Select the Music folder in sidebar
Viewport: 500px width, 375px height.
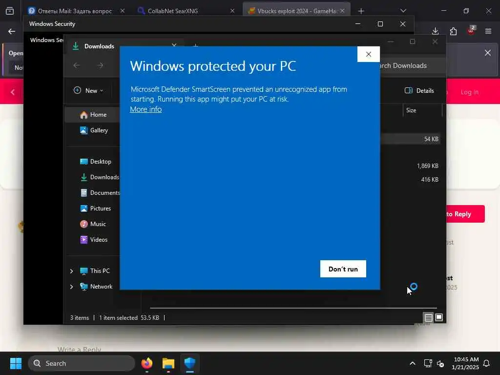tap(93, 224)
